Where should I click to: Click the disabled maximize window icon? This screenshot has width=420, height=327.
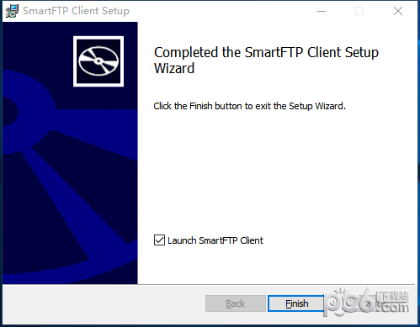click(x=359, y=11)
